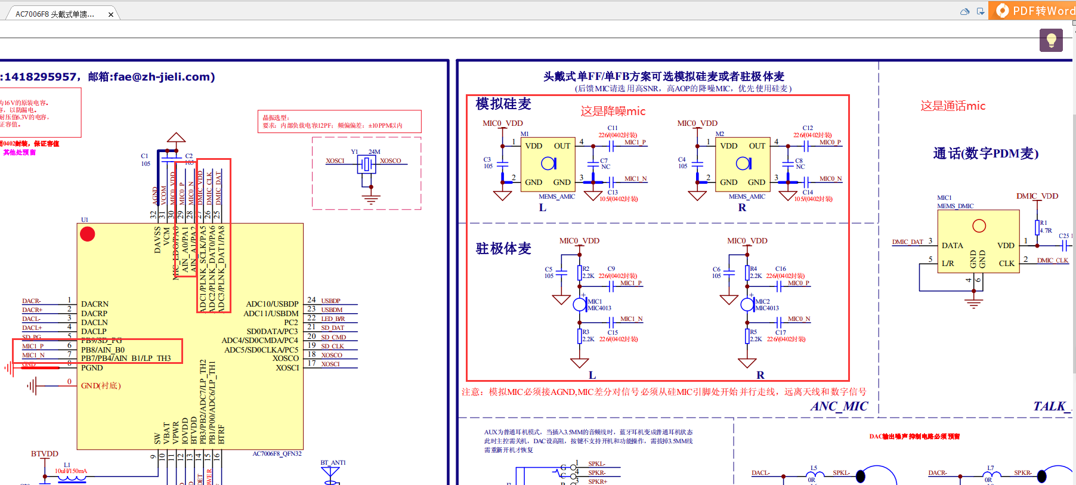Click the cloud sync icon
Image resolution: width=1076 pixels, height=485 pixels.
(964, 11)
